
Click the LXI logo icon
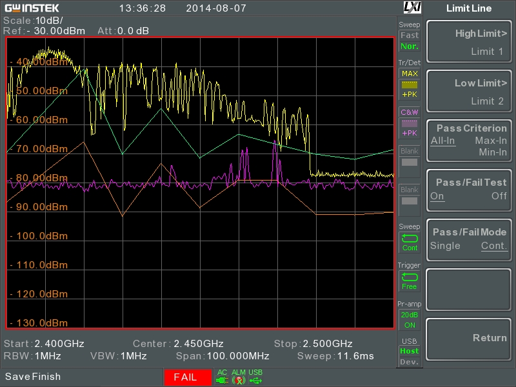coord(412,8)
